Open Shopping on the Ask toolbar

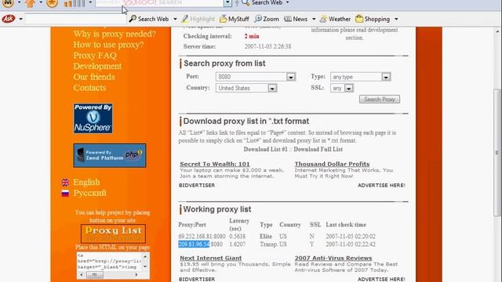click(x=373, y=19)
